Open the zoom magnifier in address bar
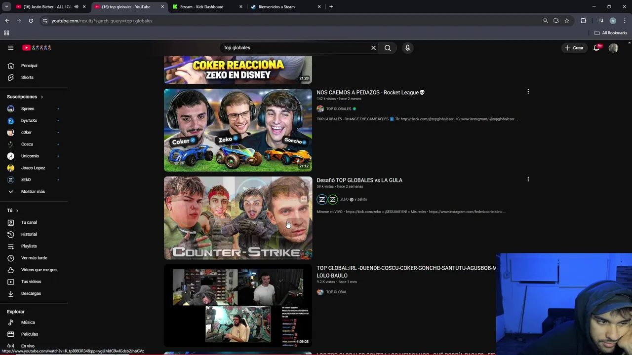 pyautogui.click(x=545, y=21)
